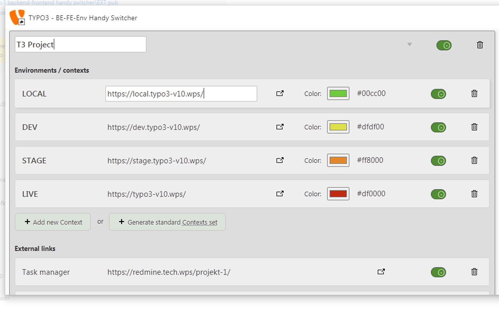Screen dimensions: 499x312
Task: Click the TYPO3 logo icon in header
Action: point(17,18)
